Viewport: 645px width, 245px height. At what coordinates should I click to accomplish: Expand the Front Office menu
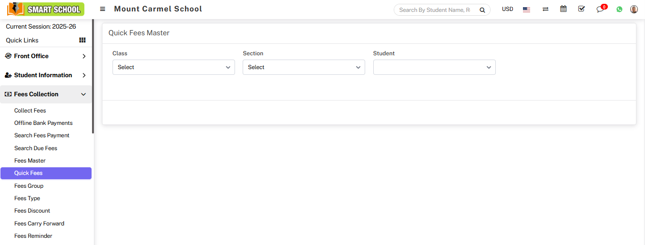(x=46, y=56)
